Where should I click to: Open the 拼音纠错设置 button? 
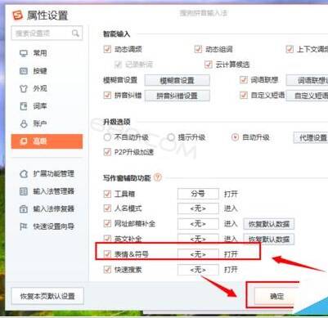[x=177, y=96]
